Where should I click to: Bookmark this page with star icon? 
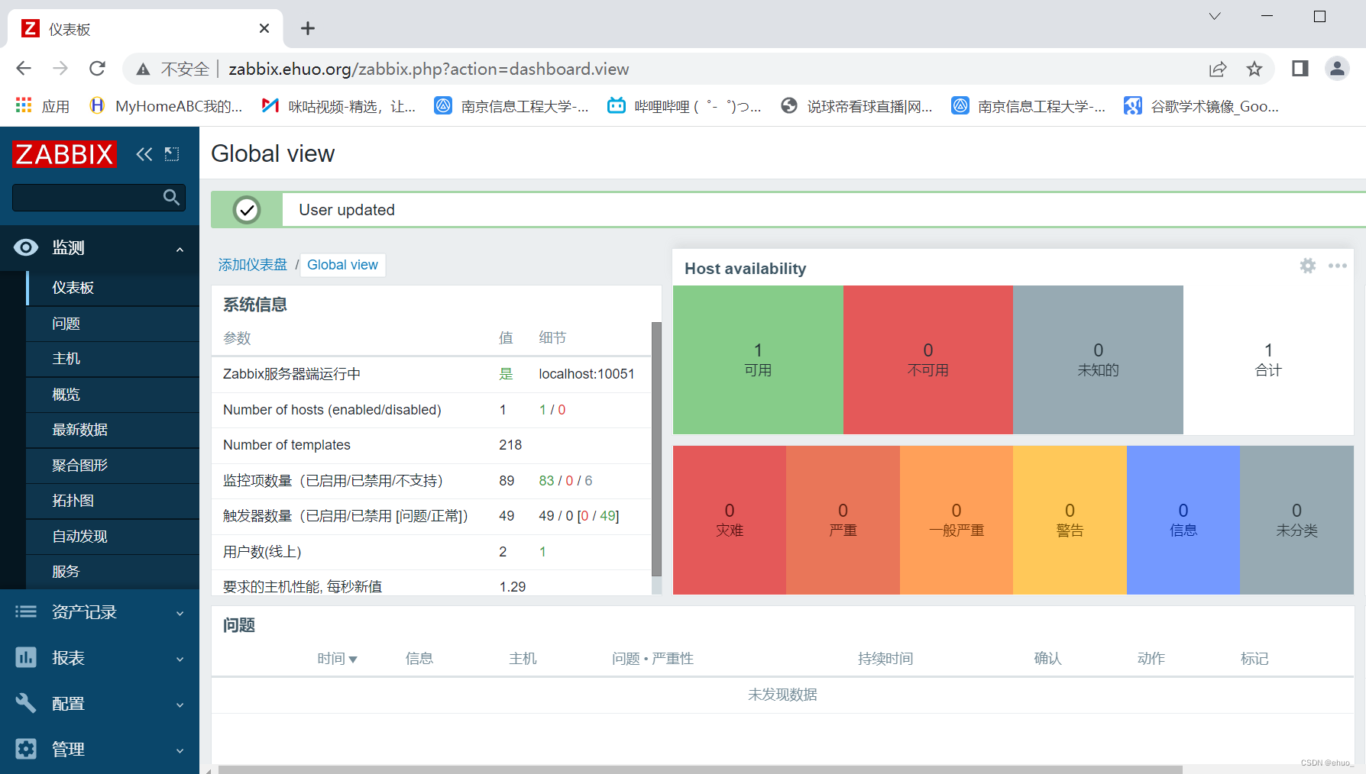1254,69
